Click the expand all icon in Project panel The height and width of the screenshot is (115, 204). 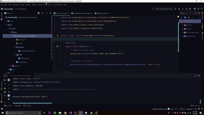click(42, 13)
